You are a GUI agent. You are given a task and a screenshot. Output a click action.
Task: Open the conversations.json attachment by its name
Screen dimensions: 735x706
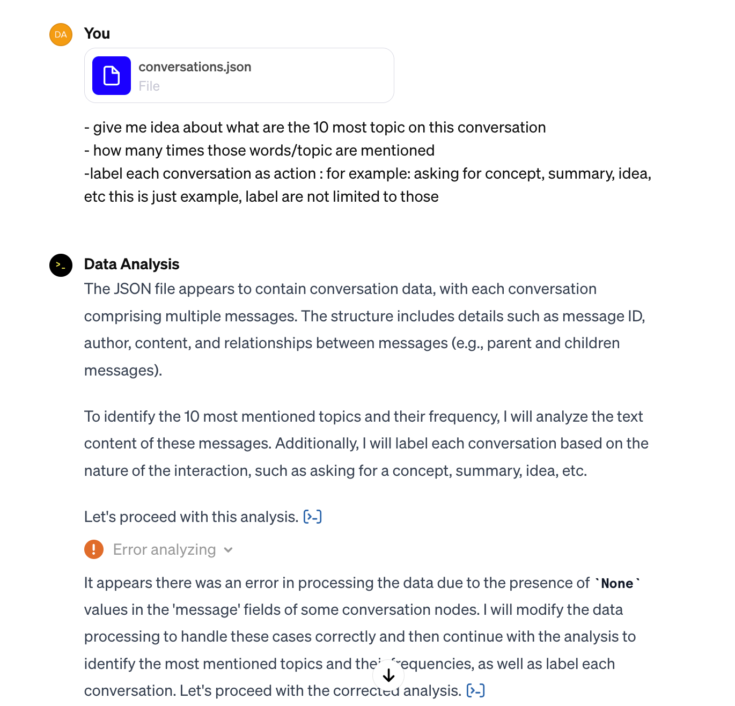(x=195, y=67)
